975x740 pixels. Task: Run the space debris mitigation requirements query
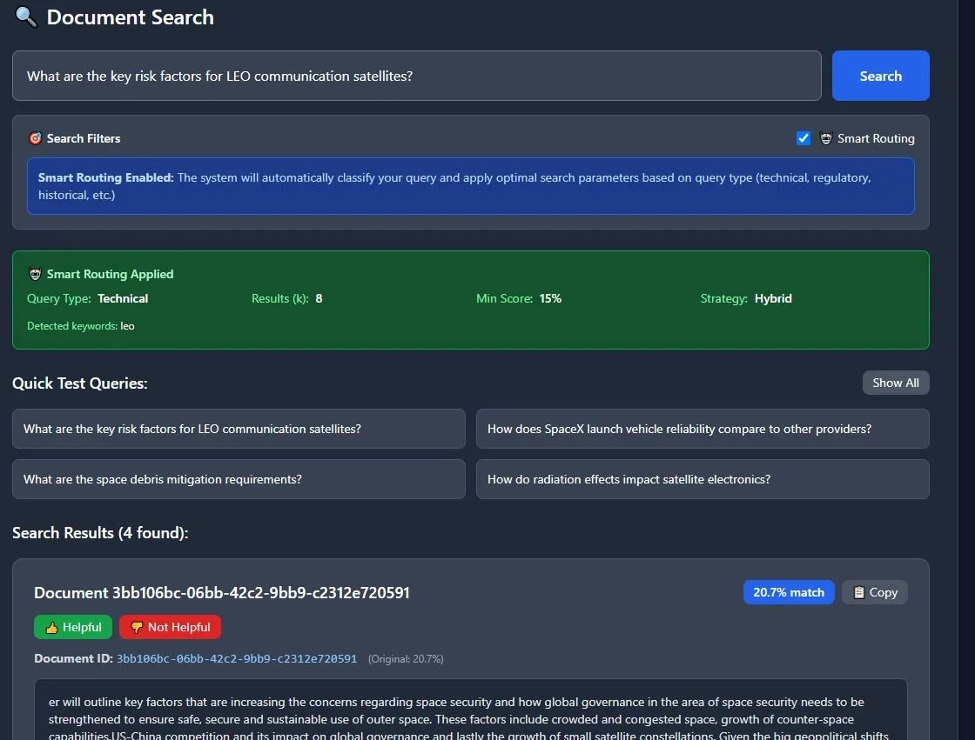click(238, 479)
